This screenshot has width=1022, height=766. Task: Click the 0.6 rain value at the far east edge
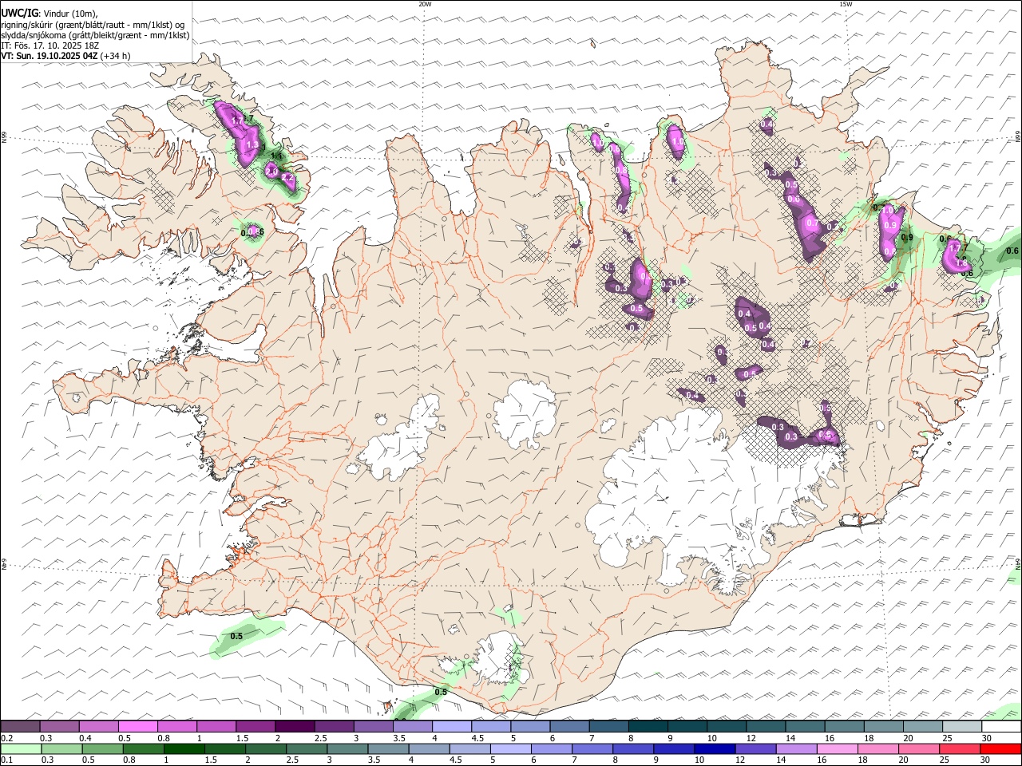point(1012,251)
